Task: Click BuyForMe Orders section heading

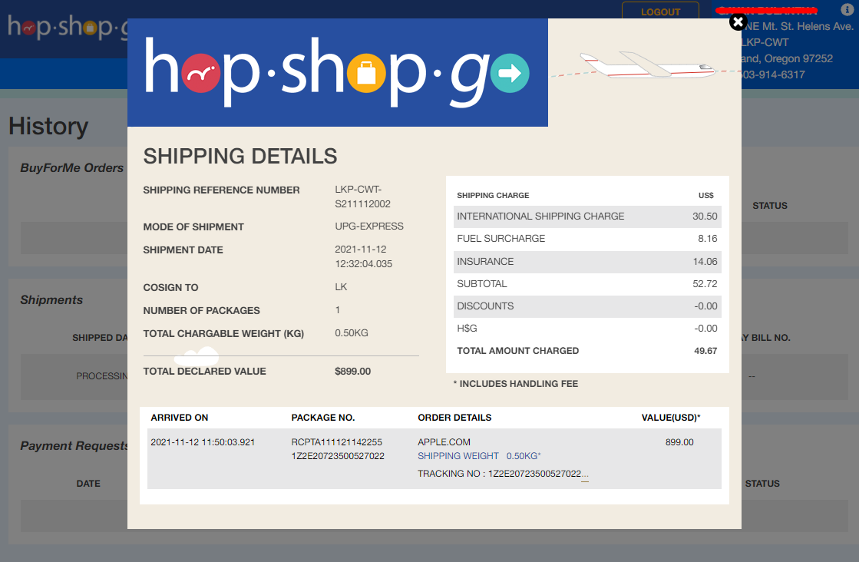Action: [x=71, y=168]
